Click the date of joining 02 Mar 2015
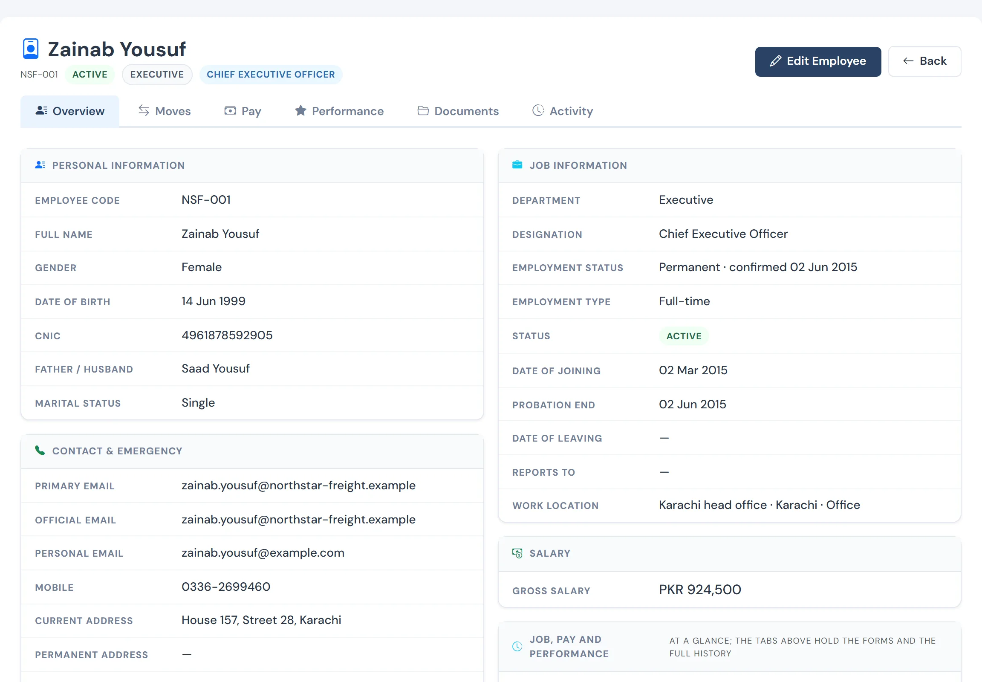 pos(693,370)
